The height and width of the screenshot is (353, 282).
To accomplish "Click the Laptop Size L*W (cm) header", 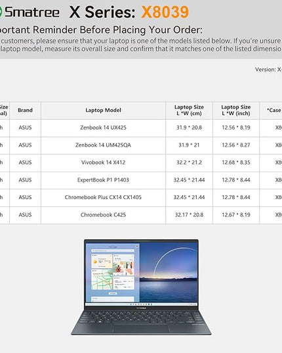I will [189, 110].
